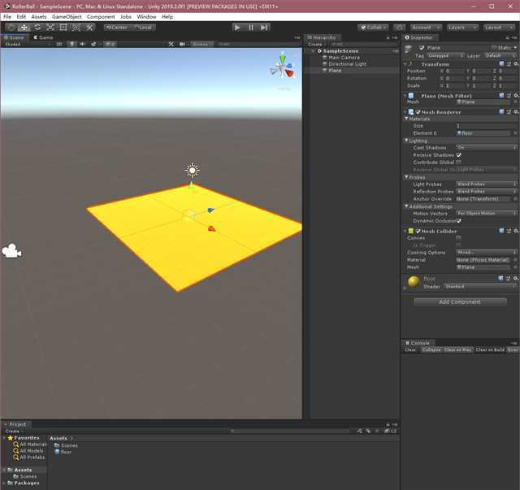Click the scene orientation gizmo

[x=282, y=67]
